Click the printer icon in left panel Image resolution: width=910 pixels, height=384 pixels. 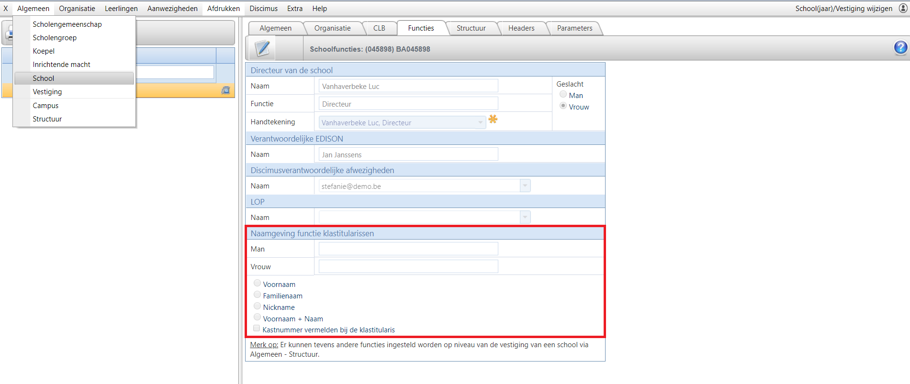(x=9, y=33)
